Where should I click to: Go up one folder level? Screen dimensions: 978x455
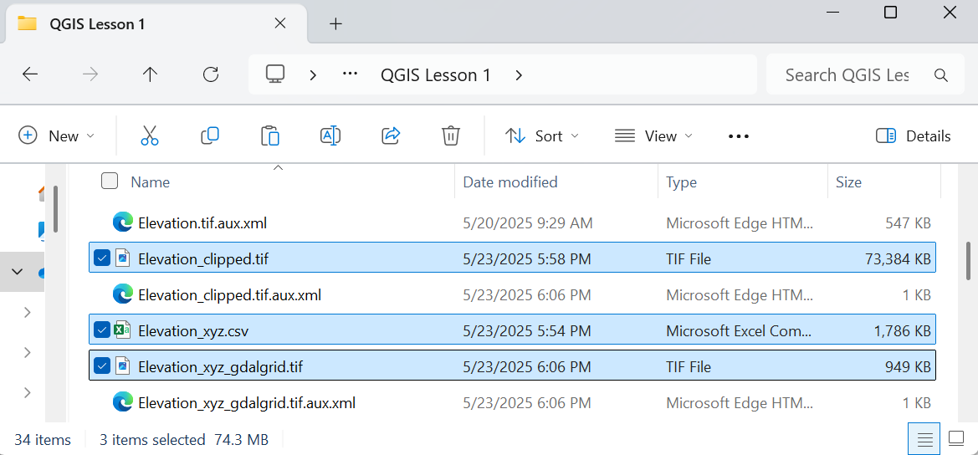coord(151,74)
